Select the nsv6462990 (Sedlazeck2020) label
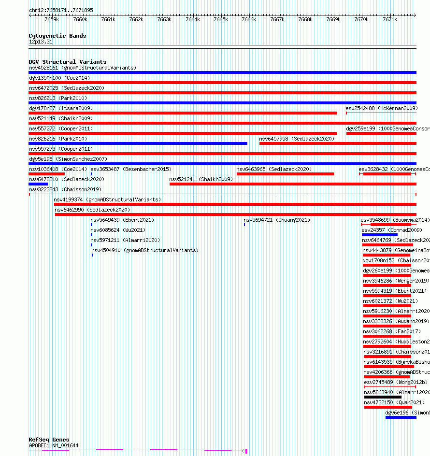The width and height of the screenshot is (430, 456). 92,210
